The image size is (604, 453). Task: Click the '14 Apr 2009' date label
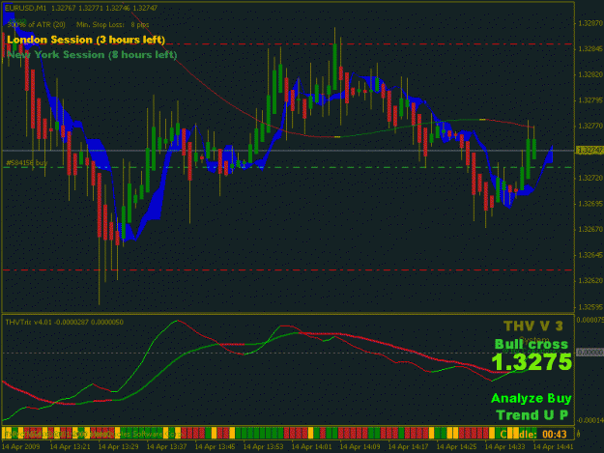click(20, 447)
